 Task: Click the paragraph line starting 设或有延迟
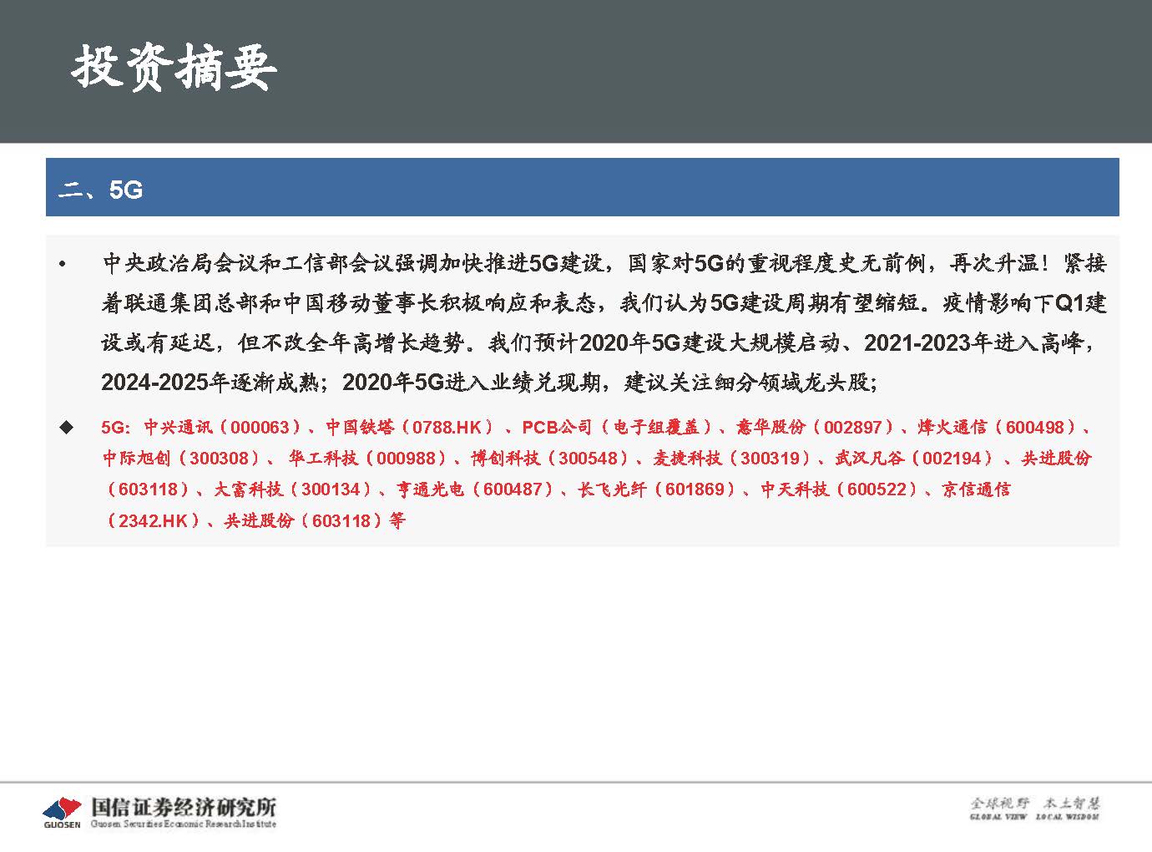(599, 342)
